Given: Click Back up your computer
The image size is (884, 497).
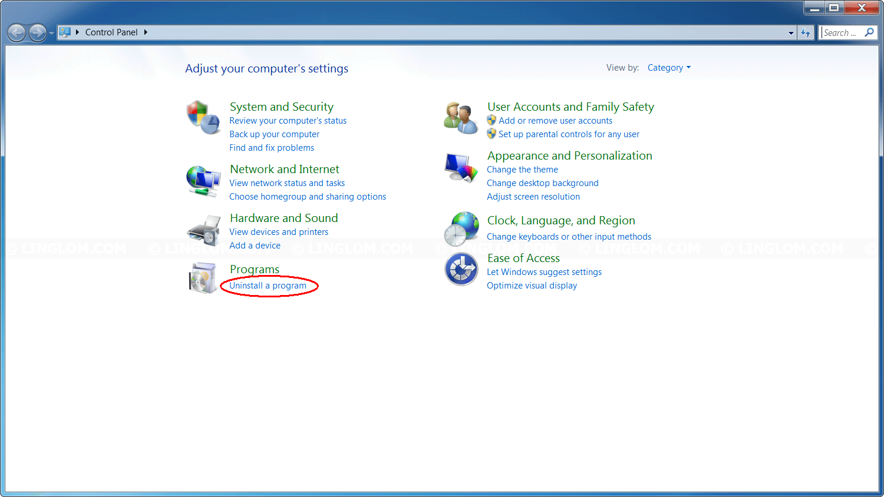Looking at the screenshot, I should click(x=275, y=134).
